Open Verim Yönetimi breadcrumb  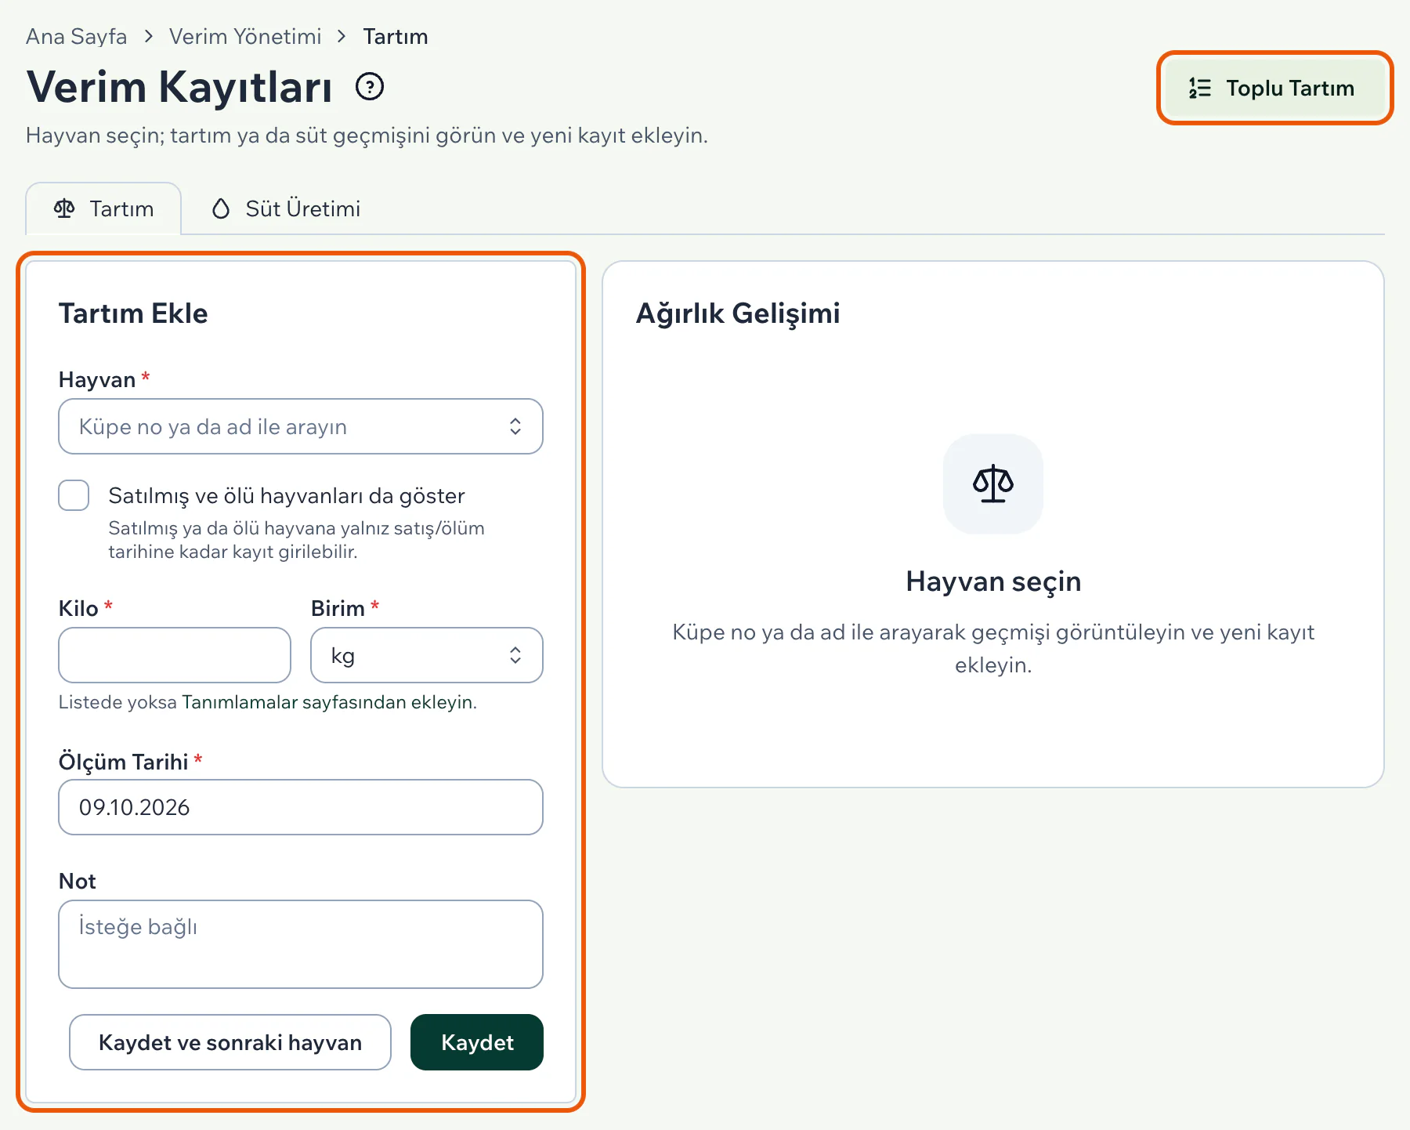point(245,37)
